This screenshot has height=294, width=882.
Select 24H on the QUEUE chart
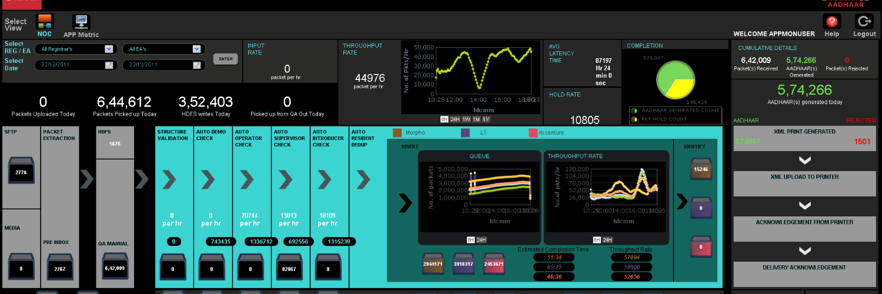tap(481, 240)
